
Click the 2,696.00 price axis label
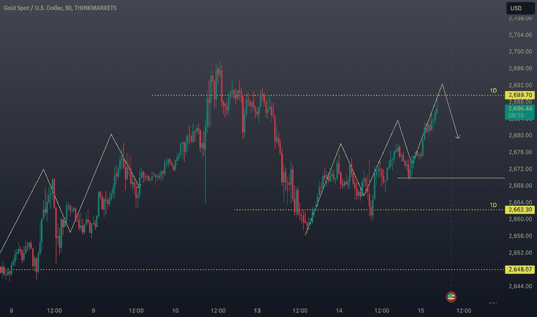point(520,69)
